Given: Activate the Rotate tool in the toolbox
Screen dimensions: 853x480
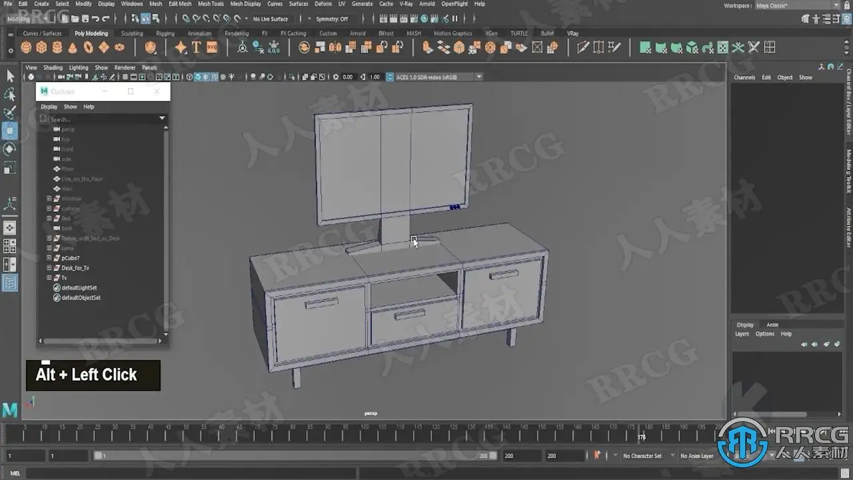Looking at the screenshot, I should (10, 149).
